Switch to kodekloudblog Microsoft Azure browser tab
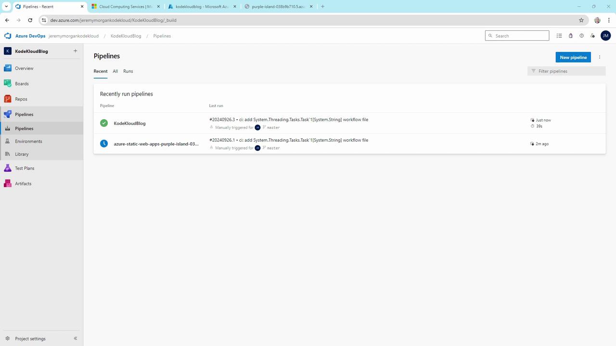616x346 pixels. pos(202,7)
